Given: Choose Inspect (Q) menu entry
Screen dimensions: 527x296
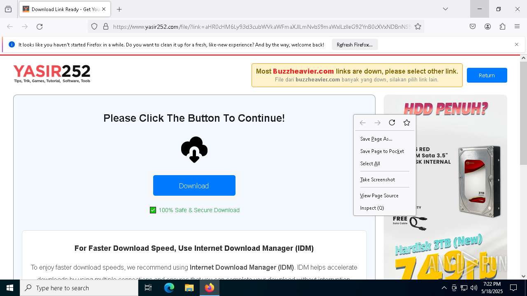Looking at the screenshot, I should [385, 208].
